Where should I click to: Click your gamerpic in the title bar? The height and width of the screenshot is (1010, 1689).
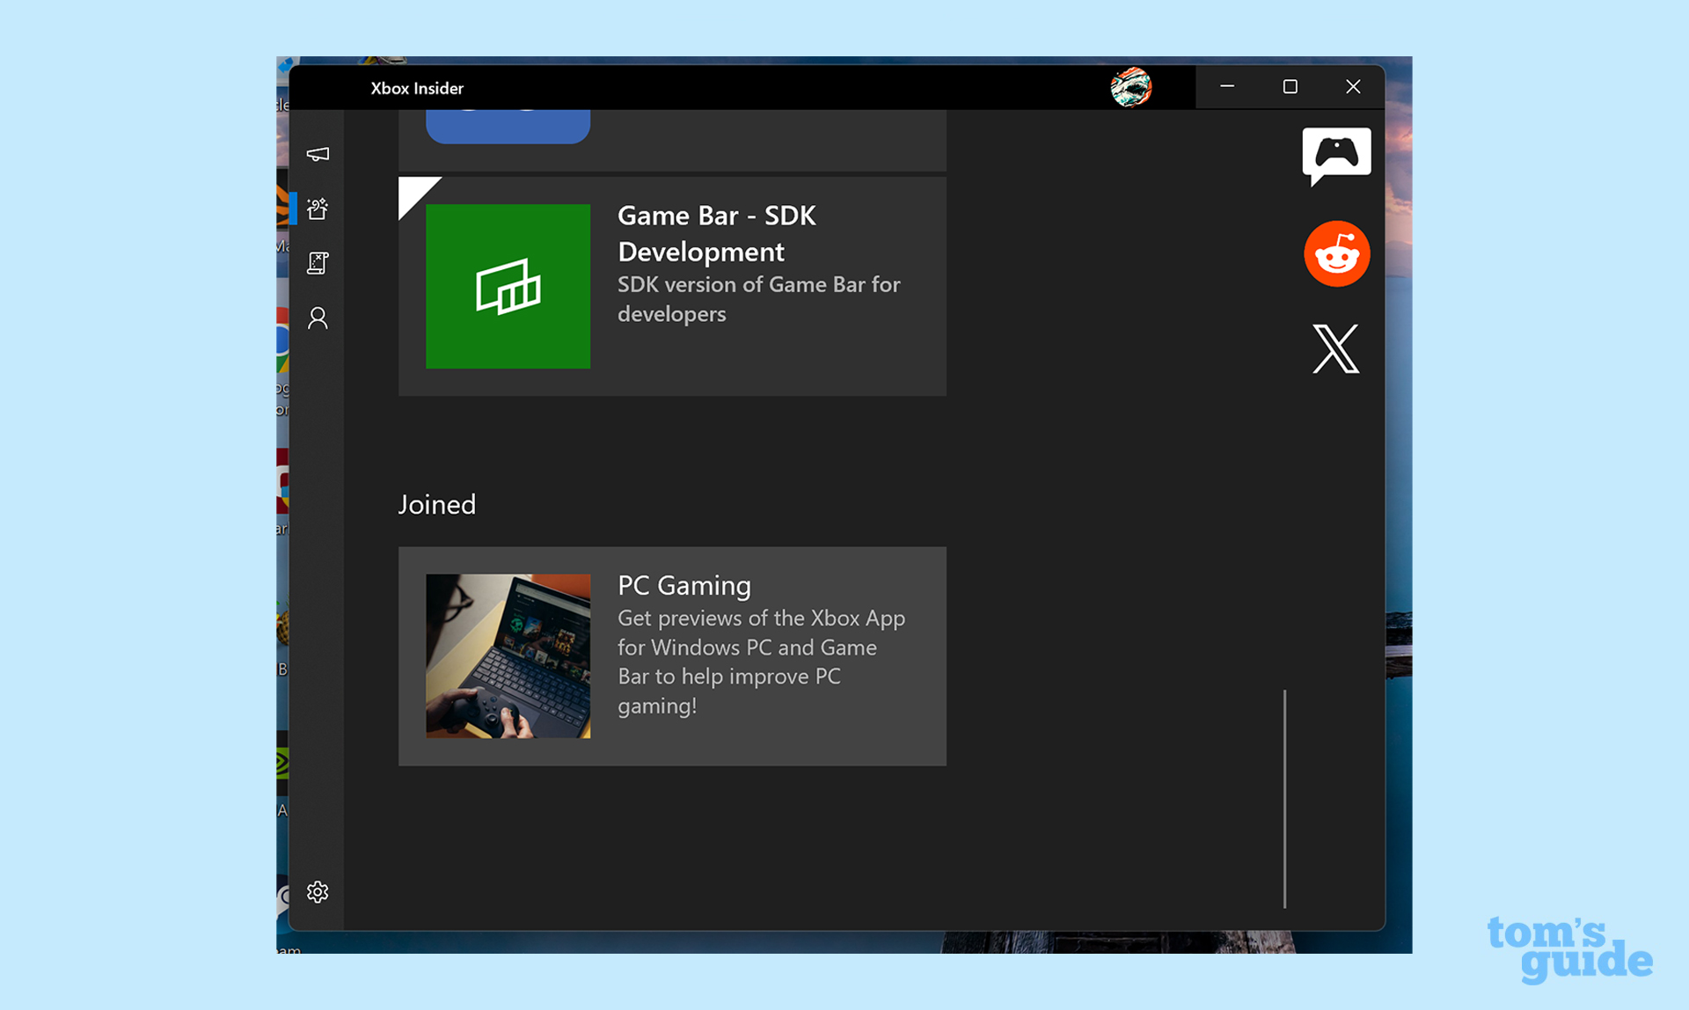(1131, 87)
